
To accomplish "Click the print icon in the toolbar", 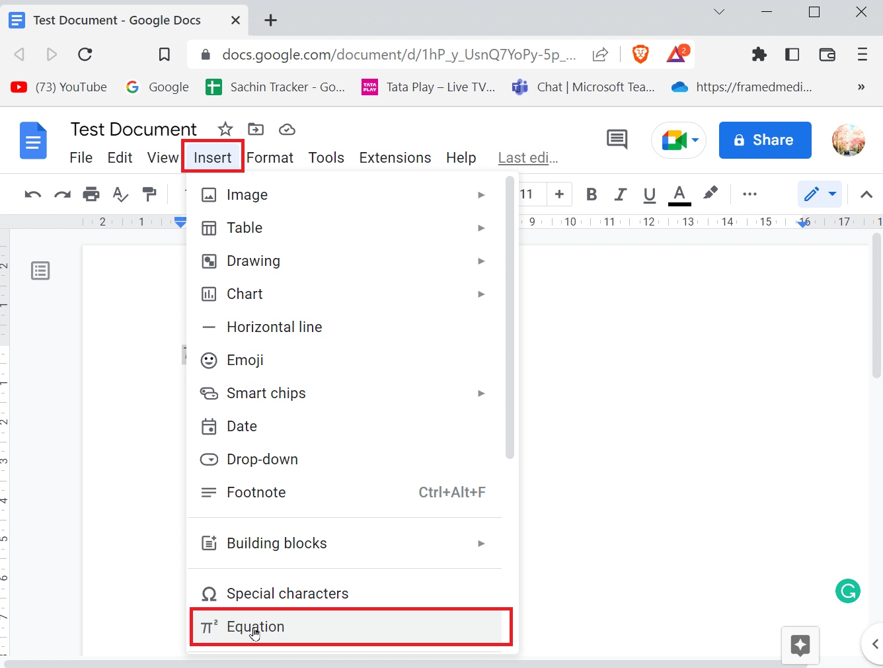I will (x=91, y=194).
